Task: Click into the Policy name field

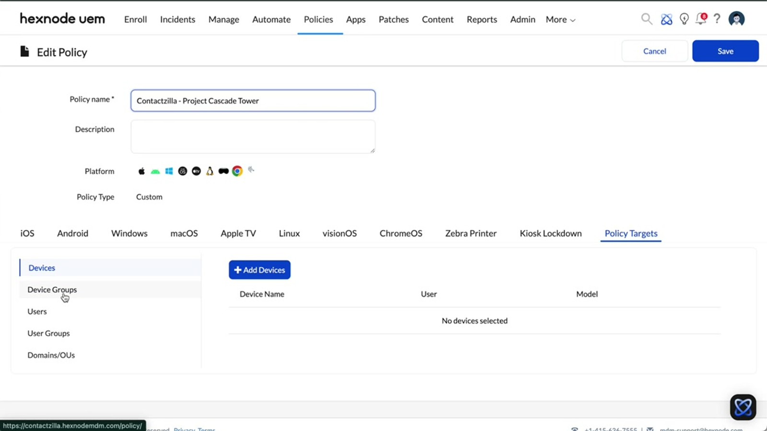Action: [x=253, y=101]
